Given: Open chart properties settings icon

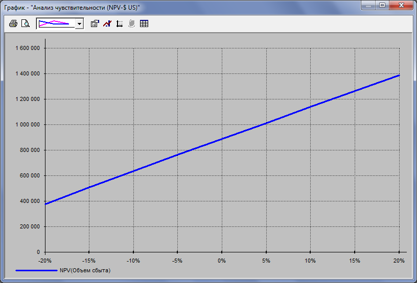Looking at the screenshot, I should pos(95,23).
